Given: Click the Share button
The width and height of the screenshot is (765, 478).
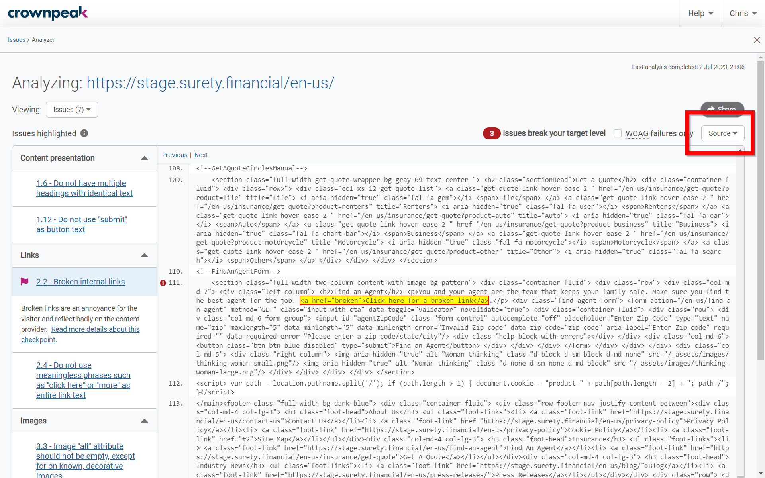Looking at the screenshot, I should click(722, 109).
